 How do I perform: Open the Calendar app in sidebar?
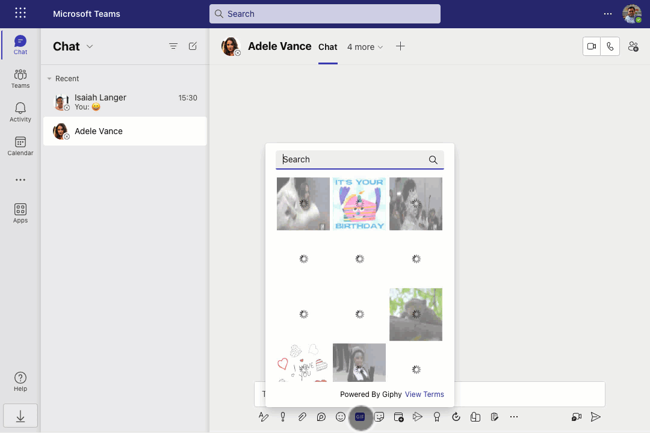click(20, 146)
